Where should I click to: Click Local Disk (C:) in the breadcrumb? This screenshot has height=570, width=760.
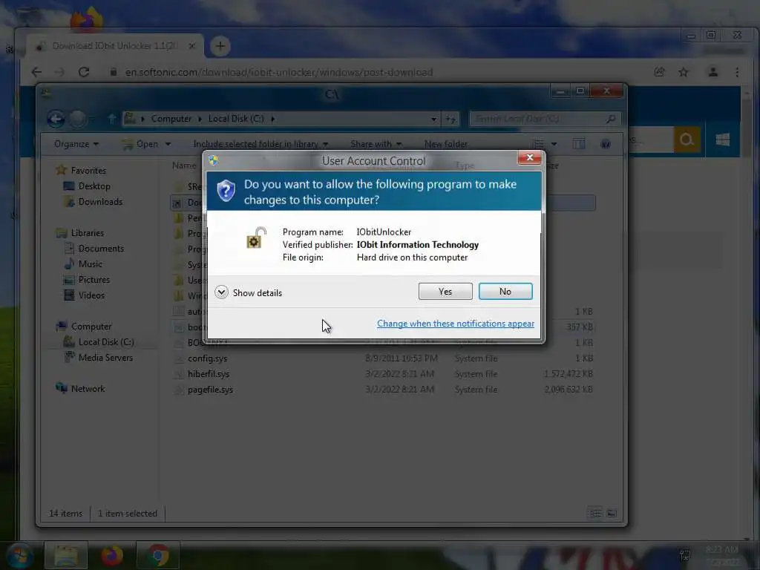(x=236, y=119)
